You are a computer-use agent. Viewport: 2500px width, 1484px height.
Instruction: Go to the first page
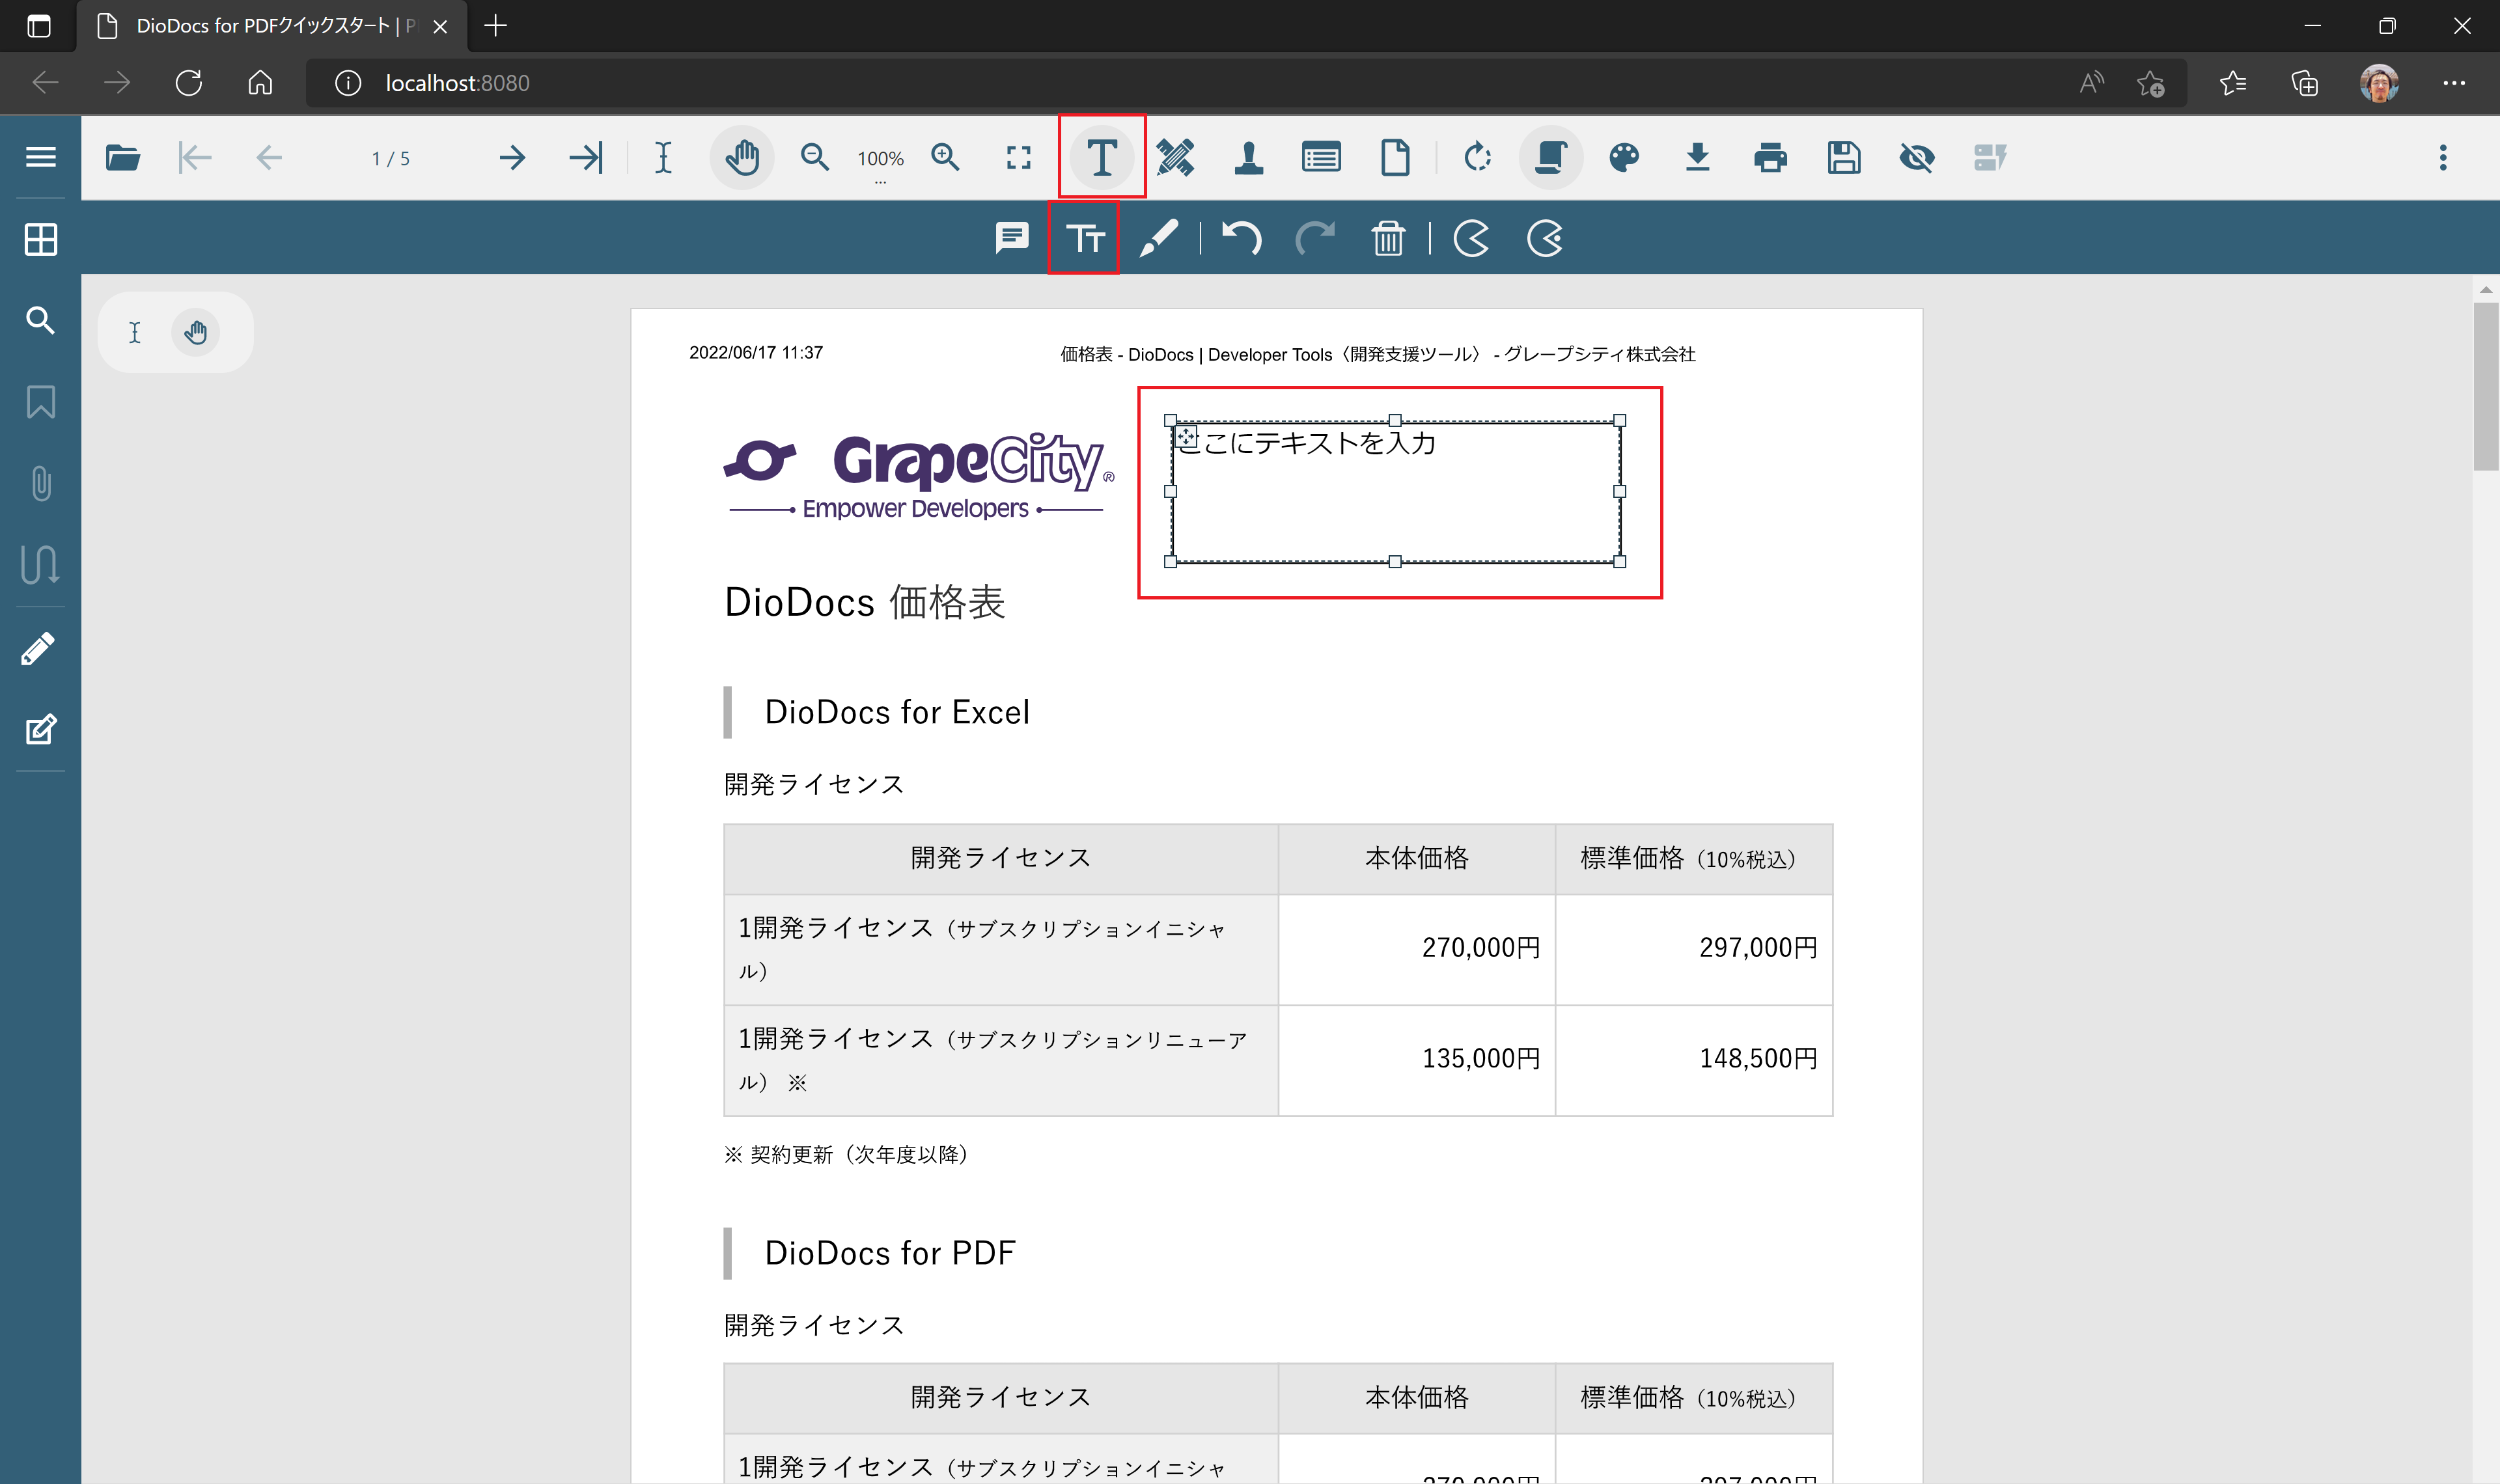click(x=195, y=158)
